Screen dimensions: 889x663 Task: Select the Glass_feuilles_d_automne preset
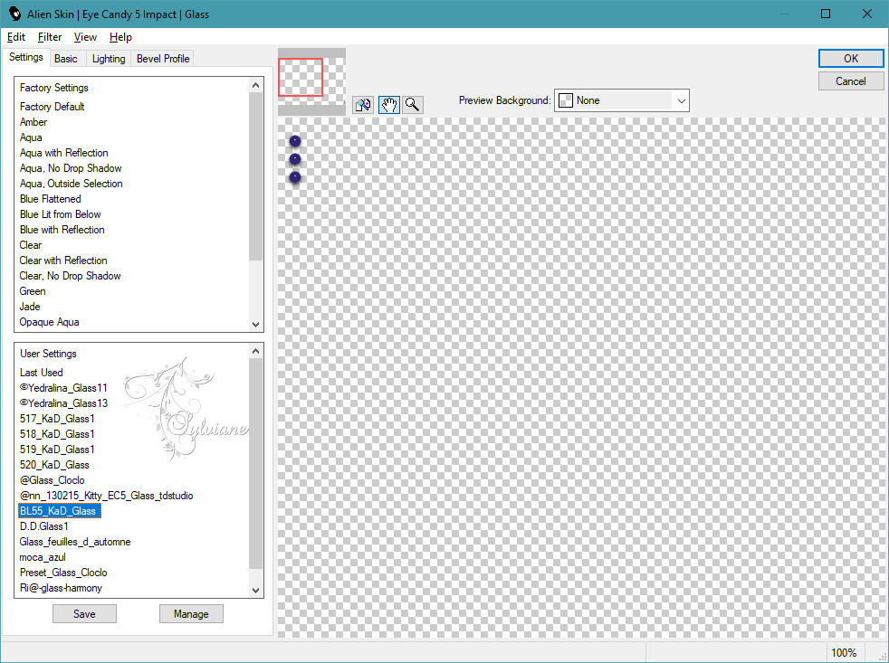75,542
